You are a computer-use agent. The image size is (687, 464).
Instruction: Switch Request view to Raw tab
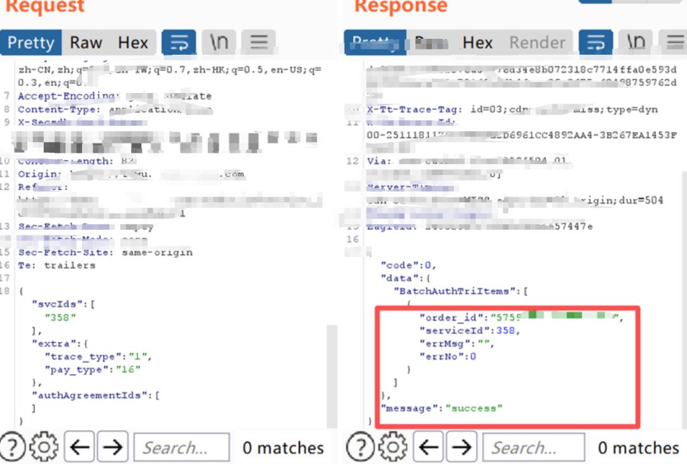click(86, 43)
